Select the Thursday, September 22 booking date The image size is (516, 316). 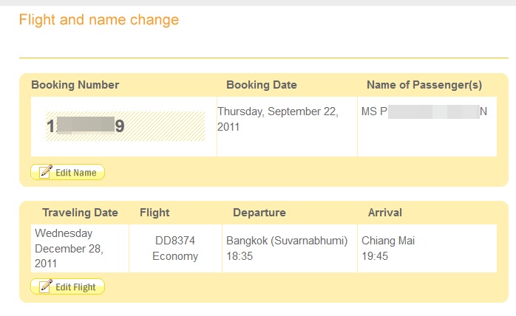tap(278, 119)
